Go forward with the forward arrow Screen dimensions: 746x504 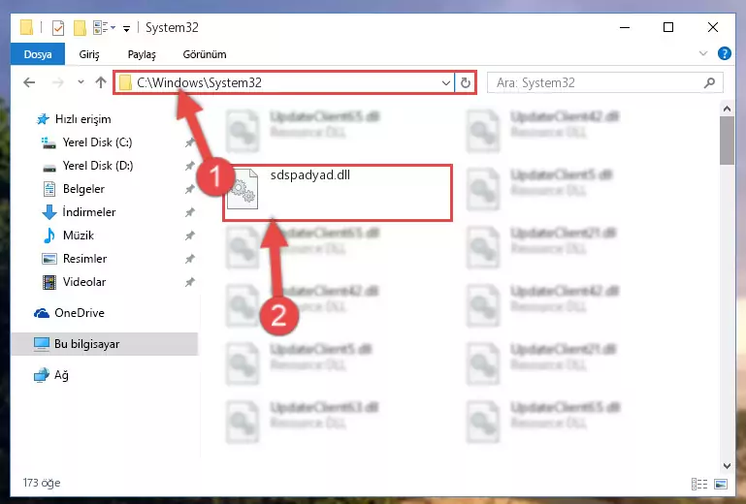[x=58, y=82]
